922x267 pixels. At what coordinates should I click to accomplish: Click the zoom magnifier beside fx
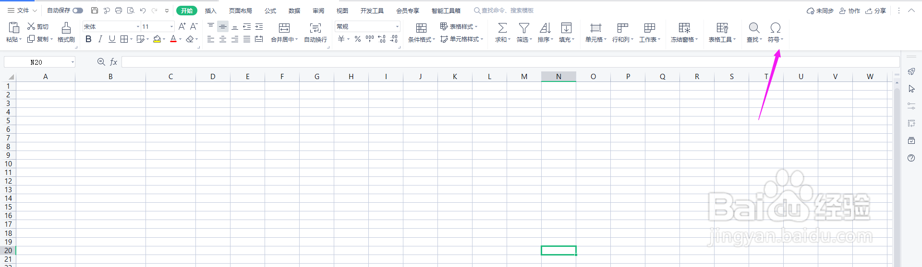101,62
